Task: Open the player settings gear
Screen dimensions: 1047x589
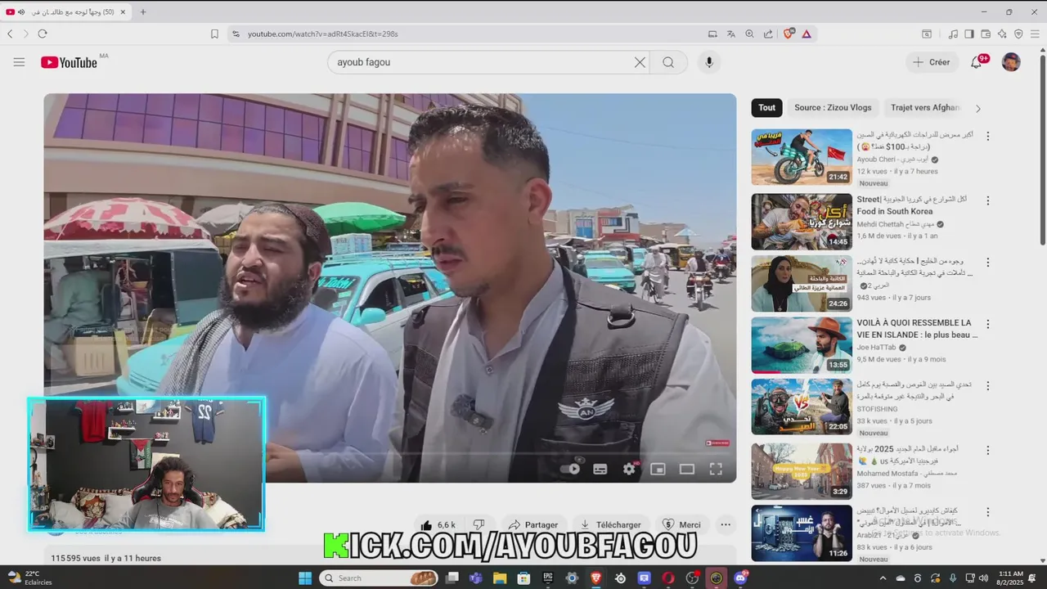Action: point(629,469)
